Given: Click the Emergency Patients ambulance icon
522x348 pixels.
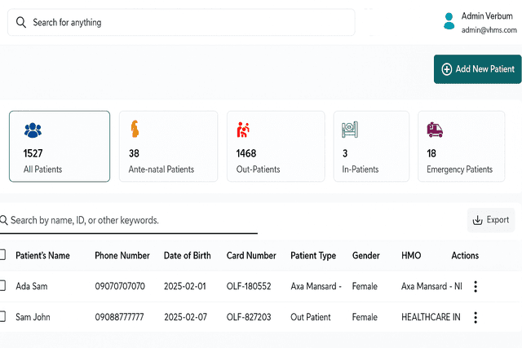Looking at the screenshot, I should [435, 130].
